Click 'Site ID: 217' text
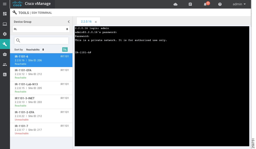This screenshot has width=256, height=149. [x=35, y=130]
